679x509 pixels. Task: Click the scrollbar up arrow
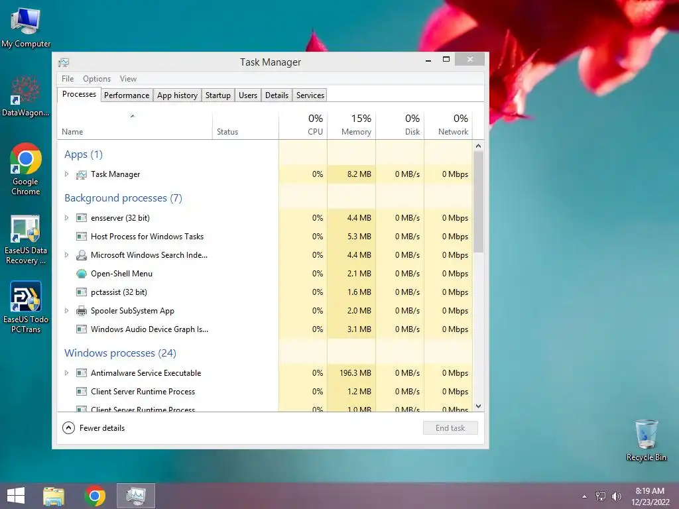[x=479, y=146]
